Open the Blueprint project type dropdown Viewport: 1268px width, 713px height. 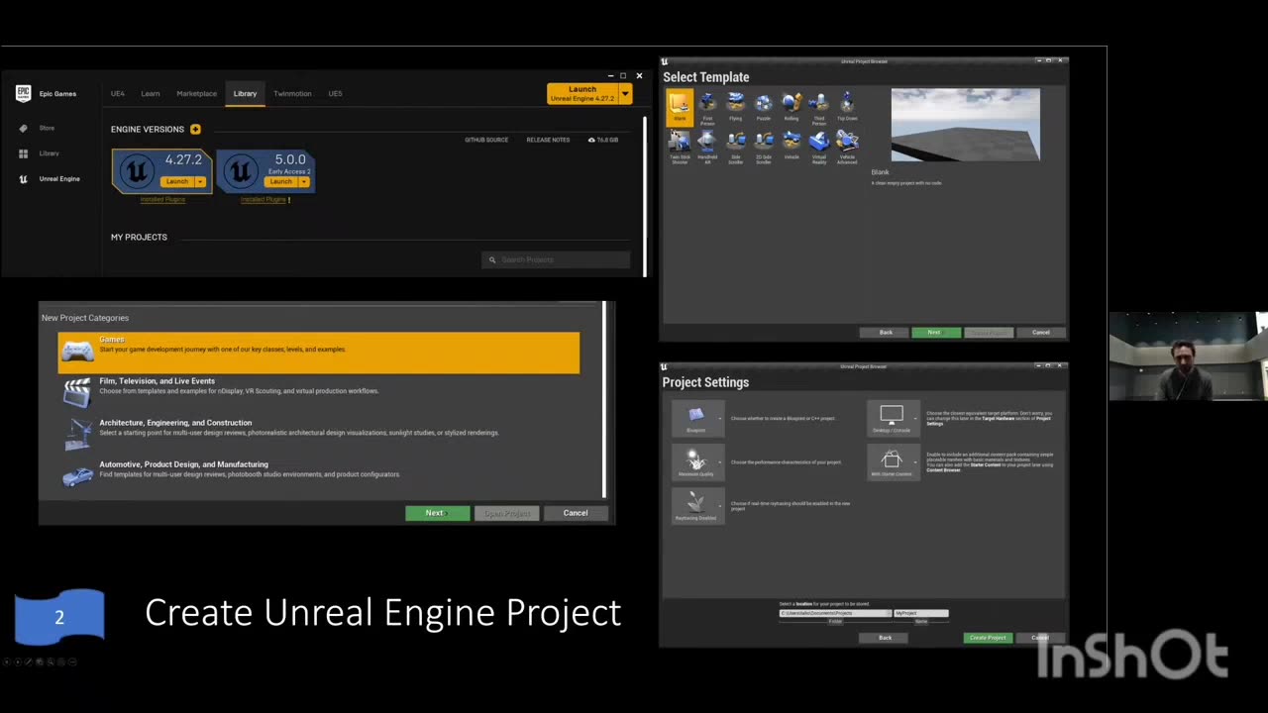[x=698, y=418]
